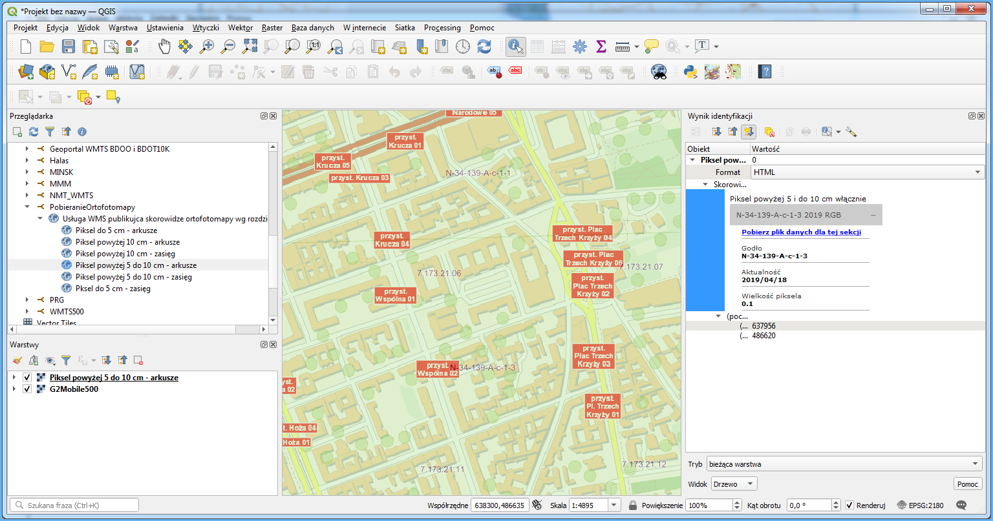The image size is (993, 521).
Task: Open the Pomoc menu
Action: tap(482, 28)
